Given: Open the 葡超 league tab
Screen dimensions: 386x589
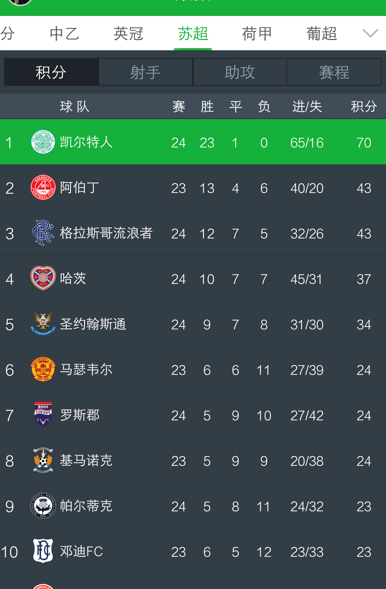Looking at the screenshot, I should [x=322, y=34].
